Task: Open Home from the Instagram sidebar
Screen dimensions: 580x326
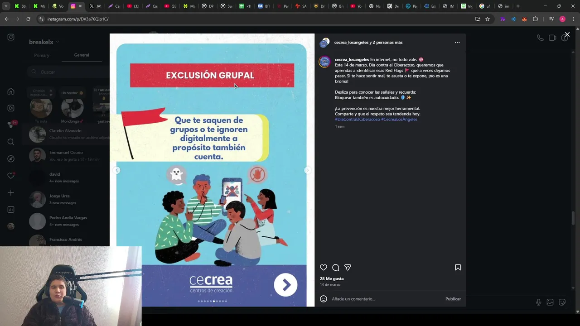Action: (x=11, y=91)
